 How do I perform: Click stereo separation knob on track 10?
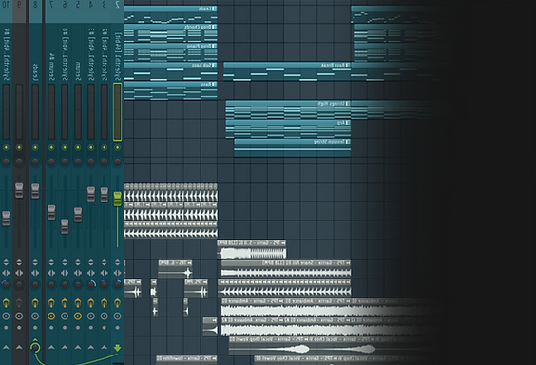tap(6, 285)
